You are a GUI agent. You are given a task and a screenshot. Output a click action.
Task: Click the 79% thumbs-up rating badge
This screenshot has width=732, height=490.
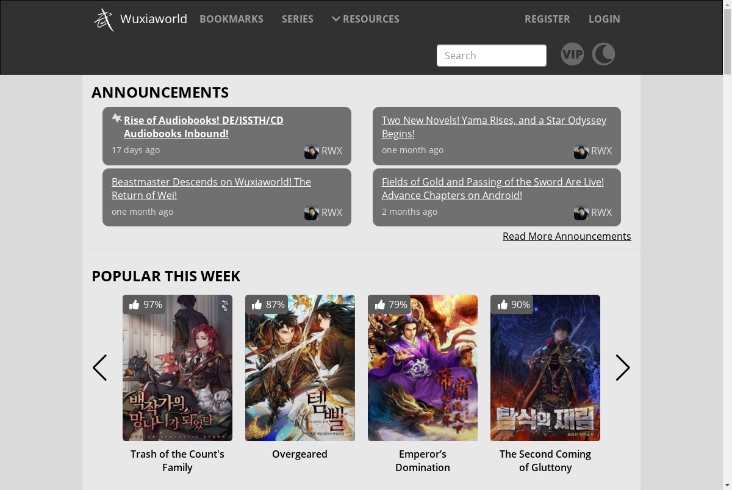(x=390, y=304)
